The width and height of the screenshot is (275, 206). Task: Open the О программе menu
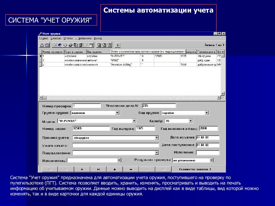(83, 38)
